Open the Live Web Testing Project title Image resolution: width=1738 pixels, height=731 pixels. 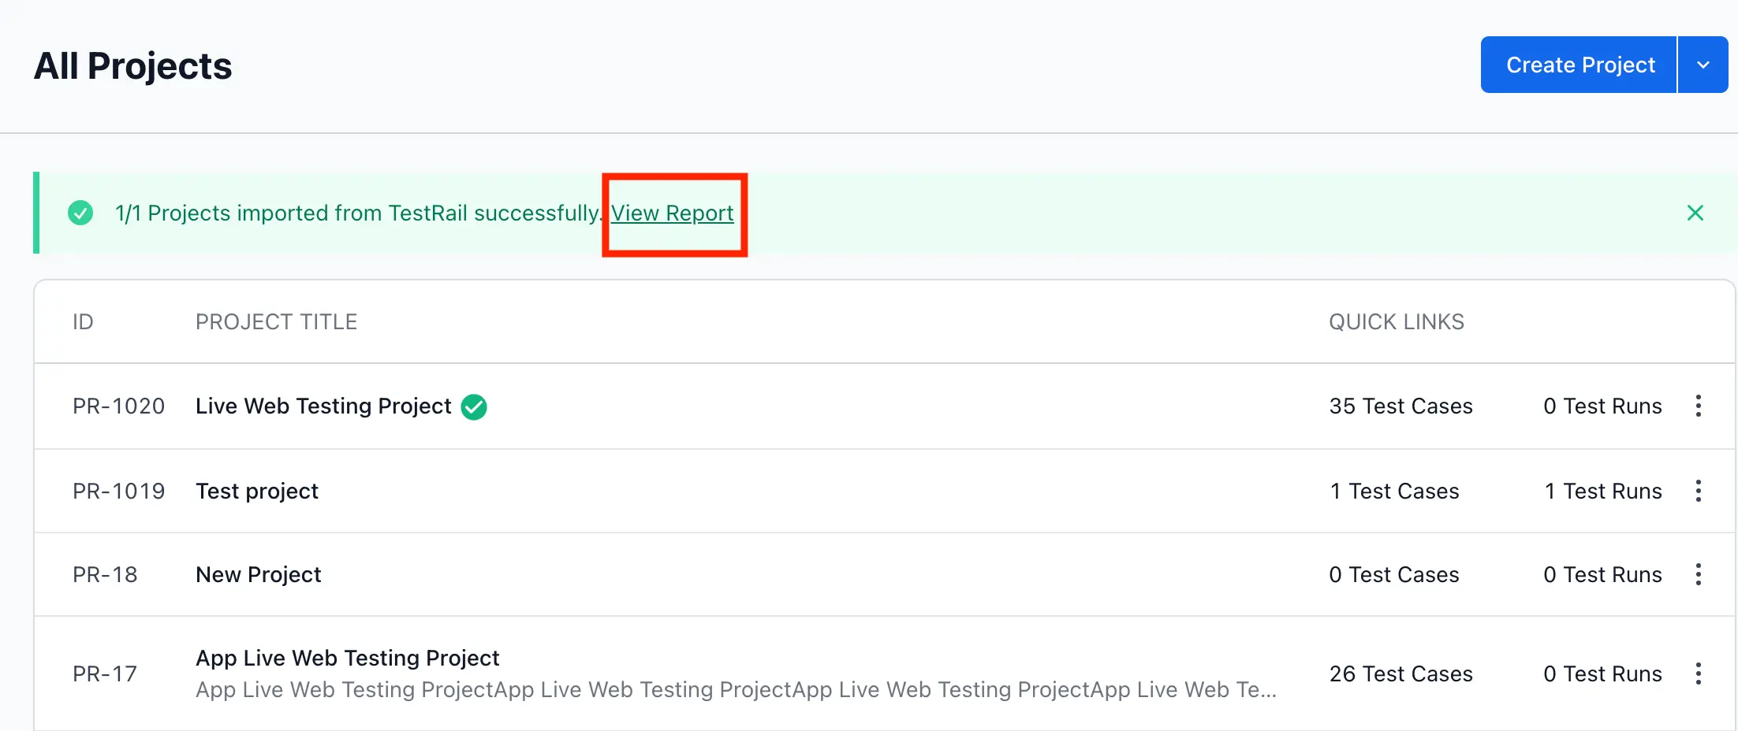click(x=323, y=406)
